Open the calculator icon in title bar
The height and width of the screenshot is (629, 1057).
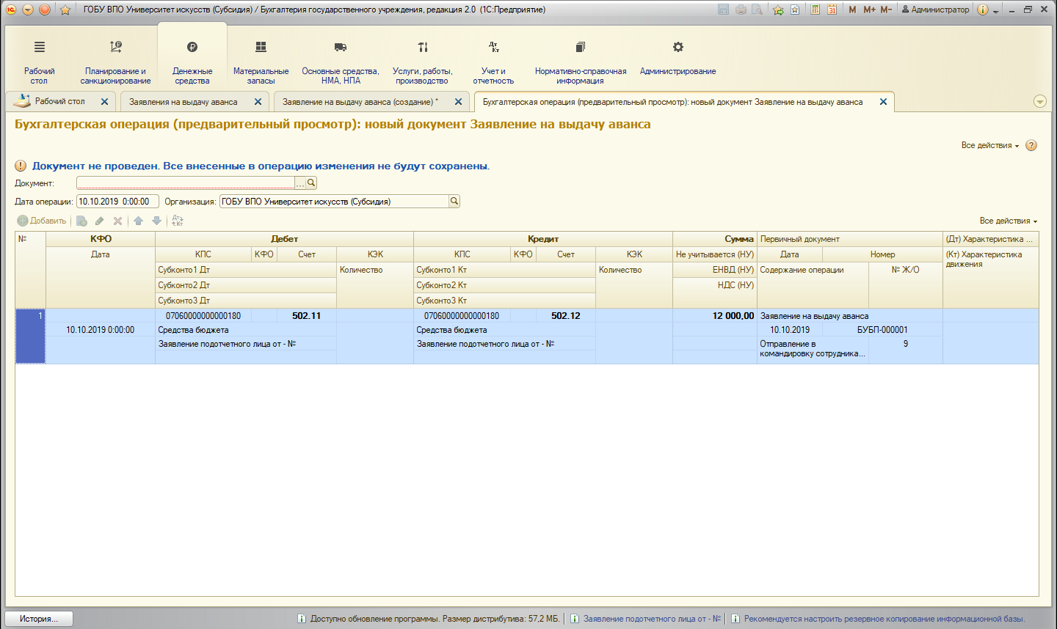pos(816,10)
